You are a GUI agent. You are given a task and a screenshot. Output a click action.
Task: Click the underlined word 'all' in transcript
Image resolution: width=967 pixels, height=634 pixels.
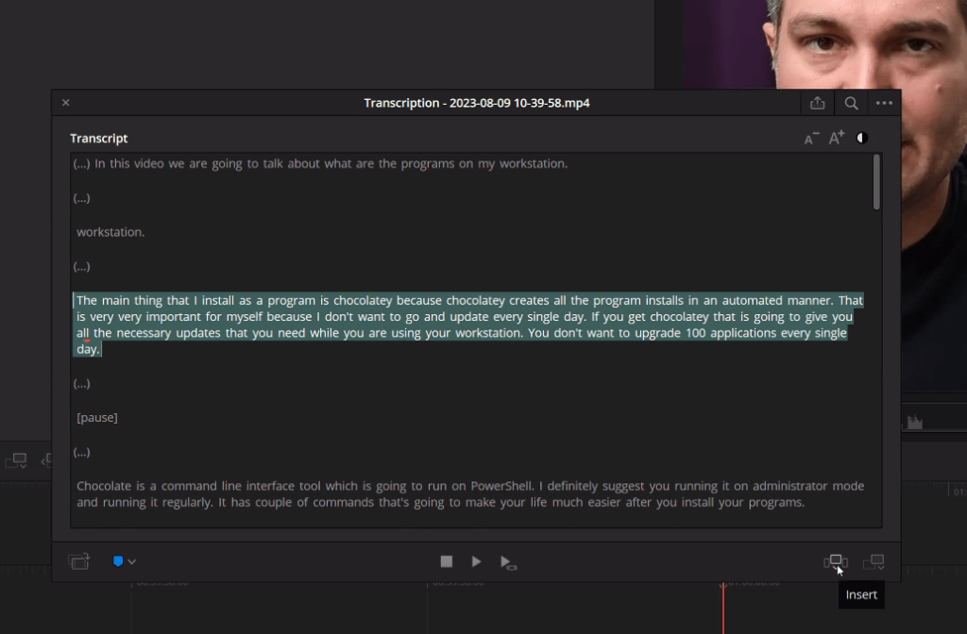tap(83, 333)
